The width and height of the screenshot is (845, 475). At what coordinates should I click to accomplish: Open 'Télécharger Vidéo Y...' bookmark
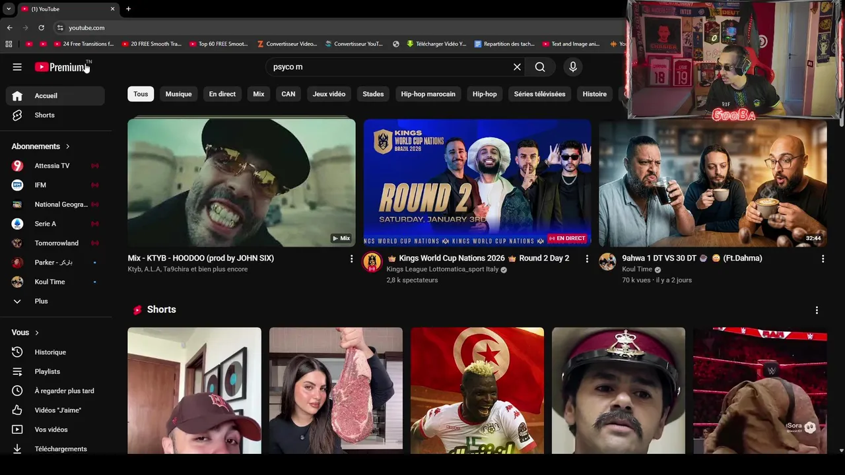(436, 44)
